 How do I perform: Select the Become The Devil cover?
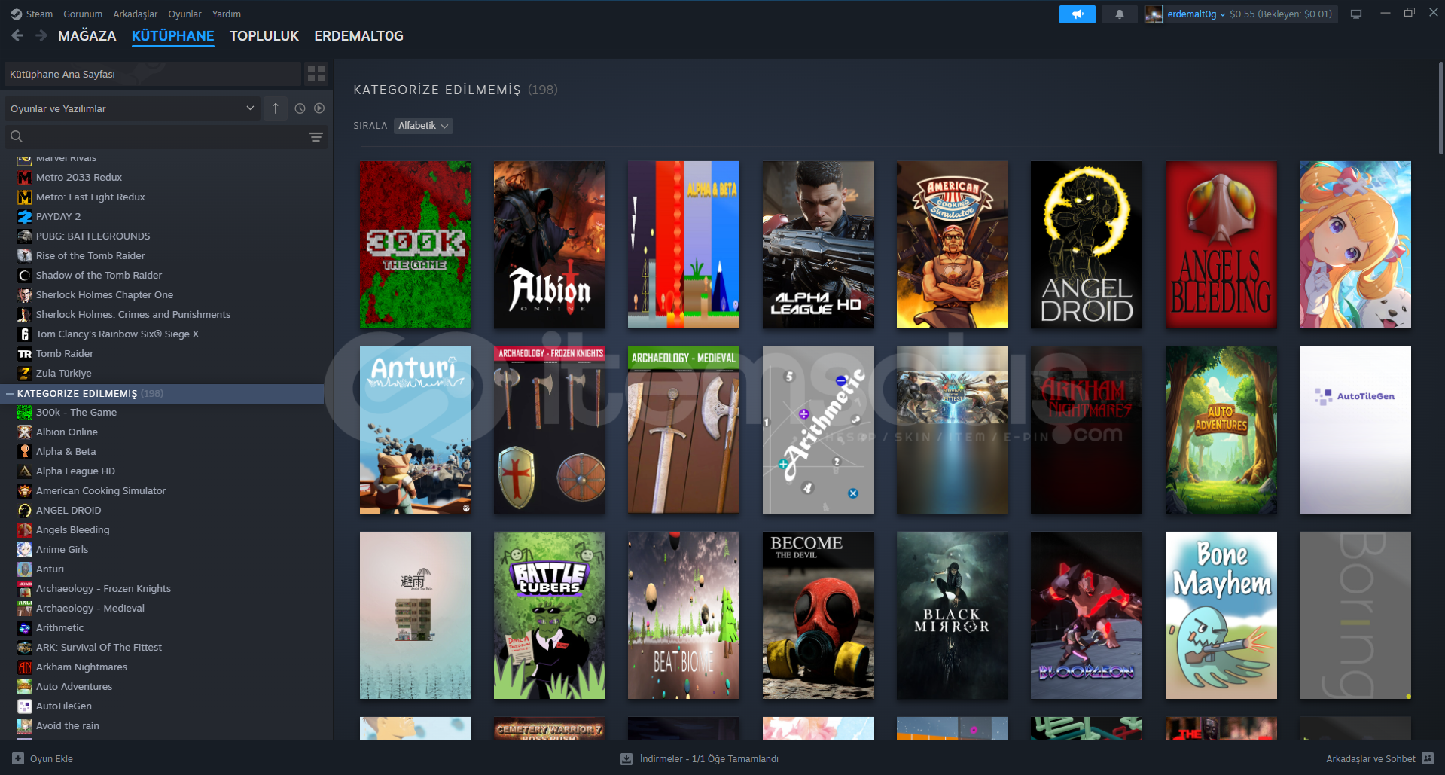[819, 615]
